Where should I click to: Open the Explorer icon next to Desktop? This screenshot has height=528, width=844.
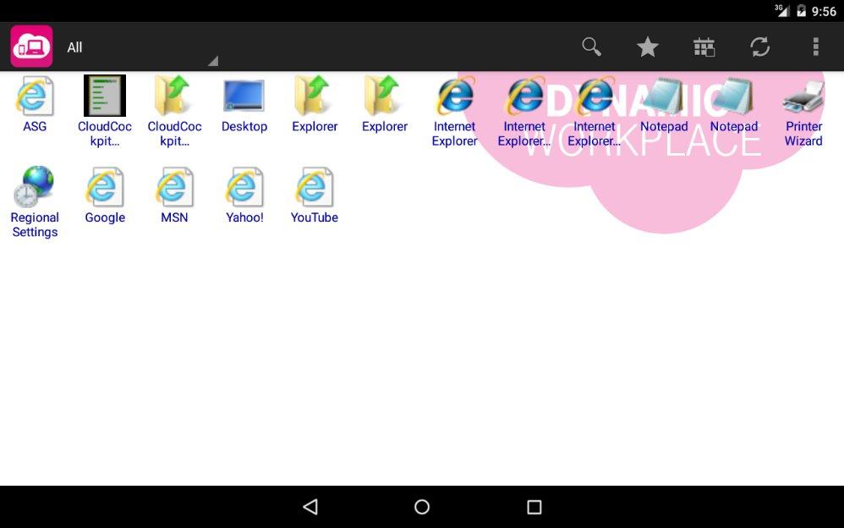point(315,104)
